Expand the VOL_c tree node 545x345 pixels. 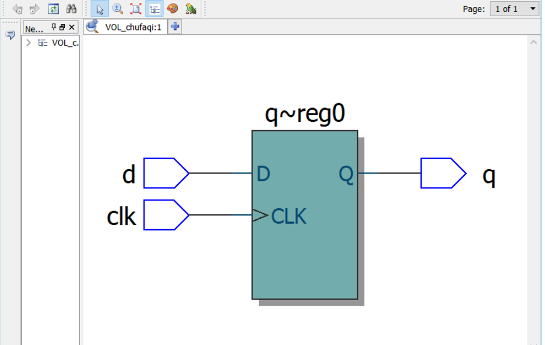(28, 43)
